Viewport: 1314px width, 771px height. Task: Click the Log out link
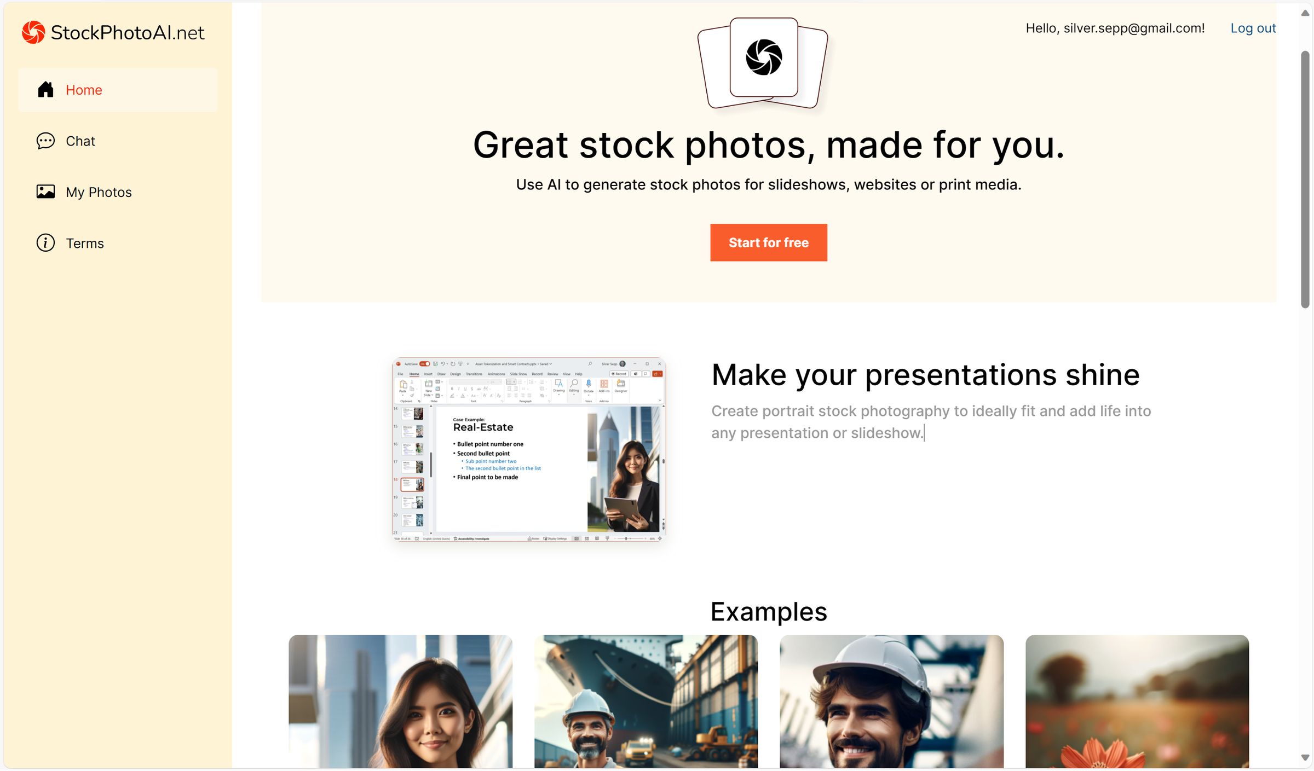pos(1253,28)
